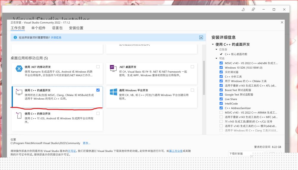
Task: Click the Xamarin .NET mobile development icon
Action: 19,69
